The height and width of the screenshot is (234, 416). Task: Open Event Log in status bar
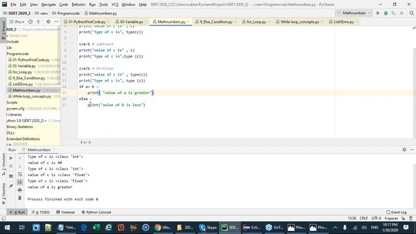(x=396, y=213)
